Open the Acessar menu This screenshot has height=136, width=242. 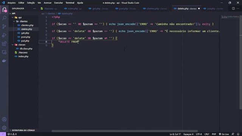pyautogui.click(x=48, y=3)
